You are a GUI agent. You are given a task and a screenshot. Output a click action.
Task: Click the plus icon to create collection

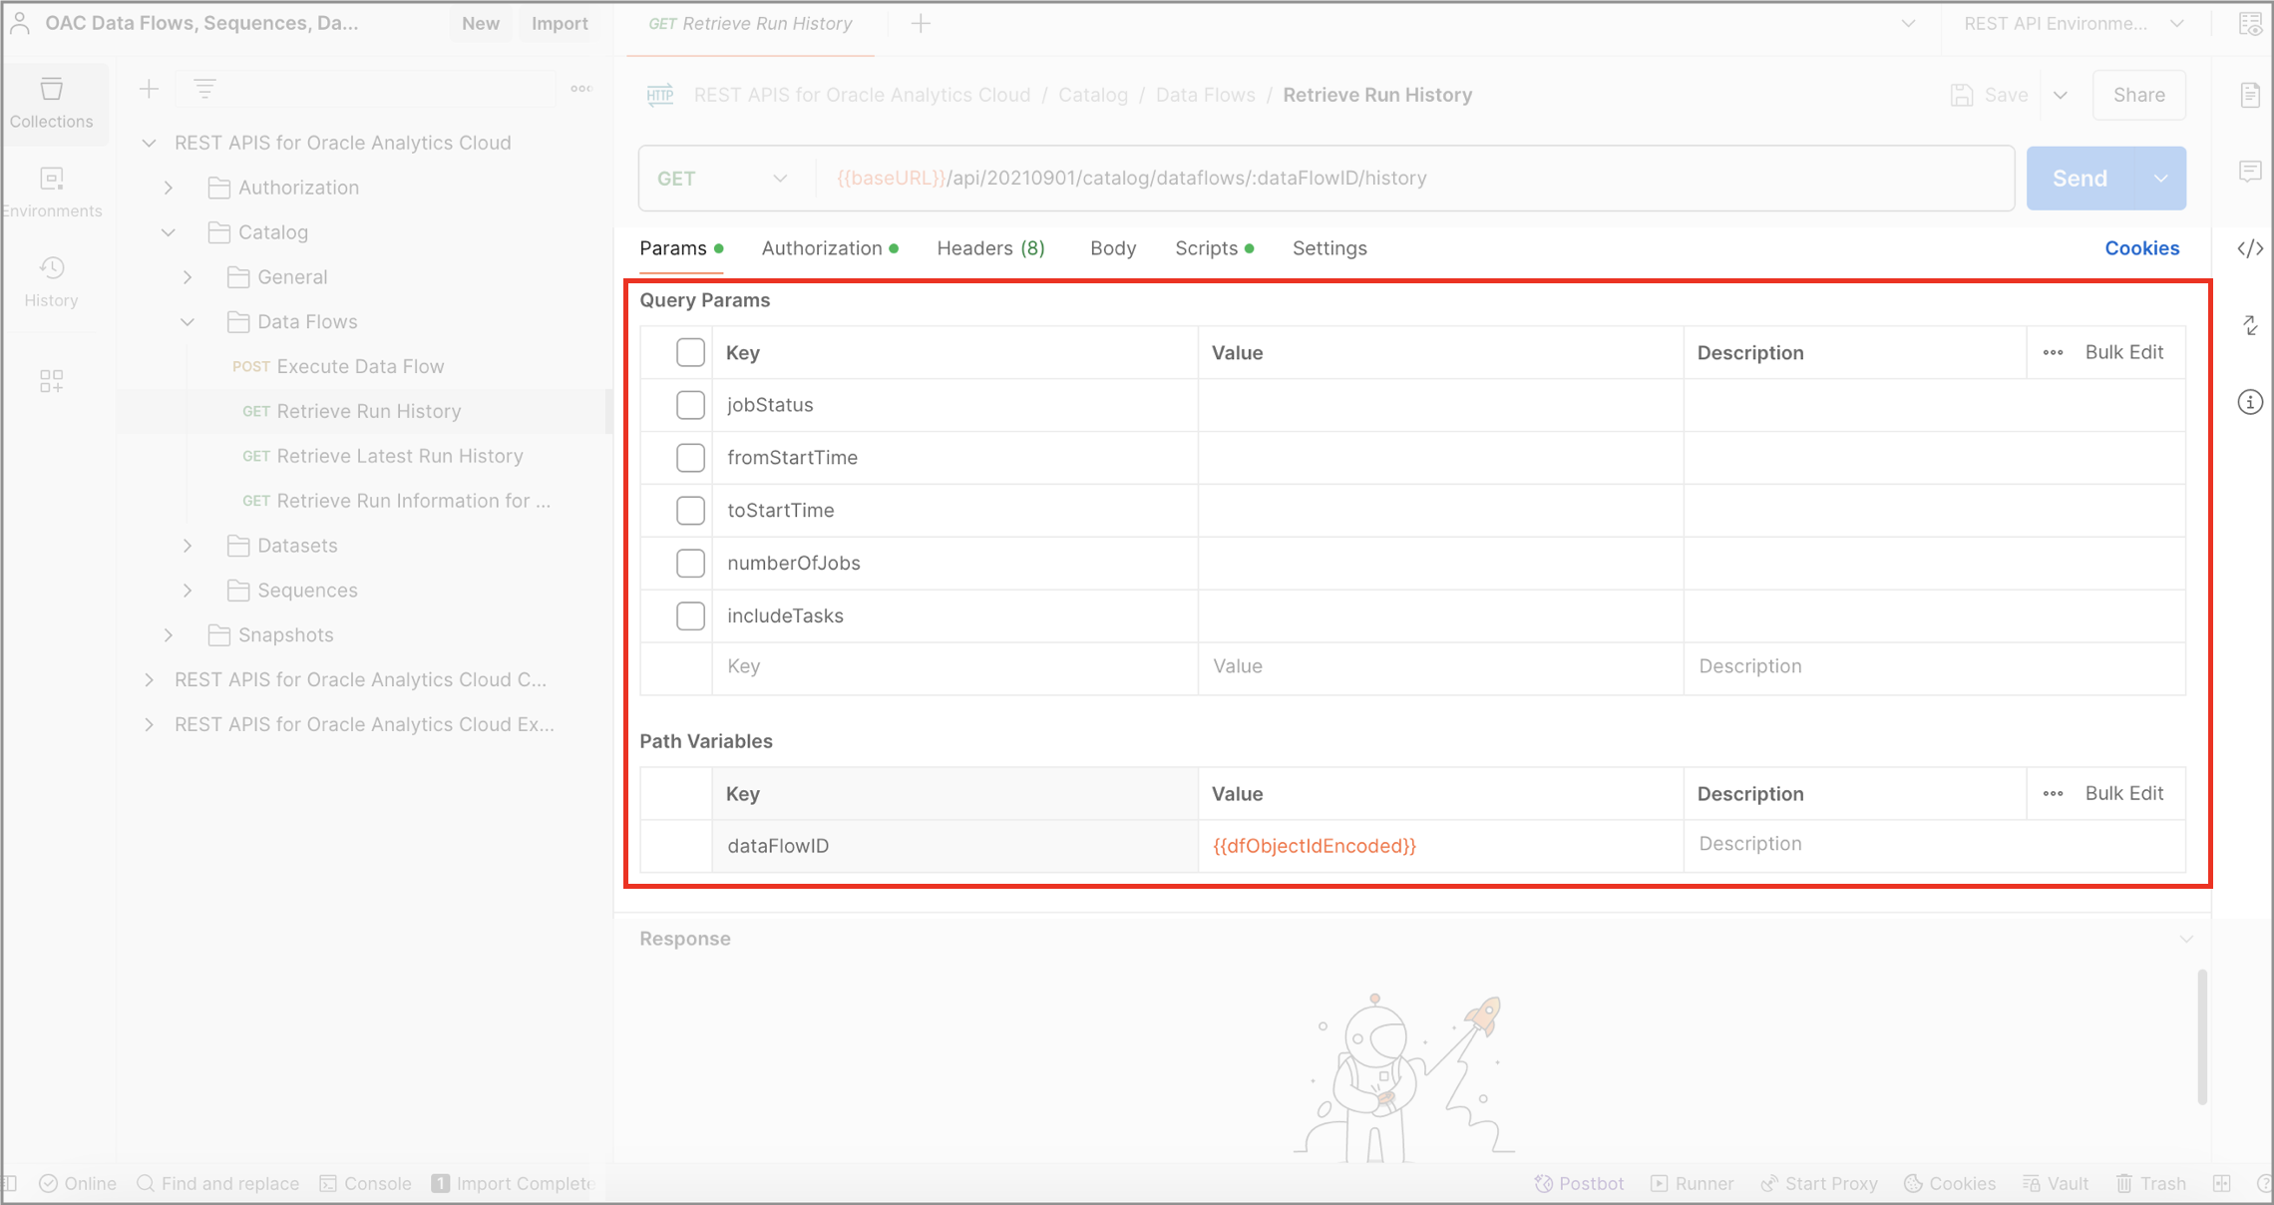[x=149, y=89]
